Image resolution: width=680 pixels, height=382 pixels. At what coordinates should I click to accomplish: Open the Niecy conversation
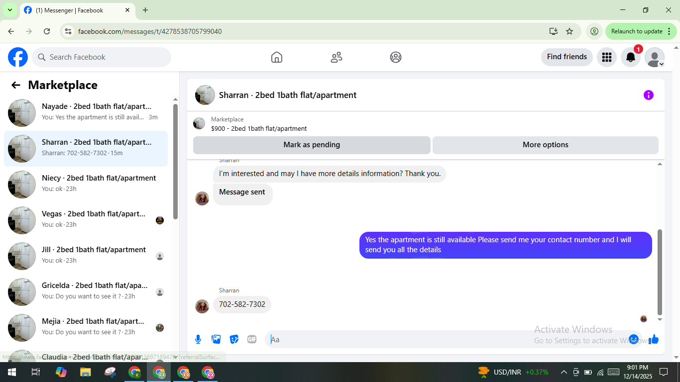coord(86,185)
